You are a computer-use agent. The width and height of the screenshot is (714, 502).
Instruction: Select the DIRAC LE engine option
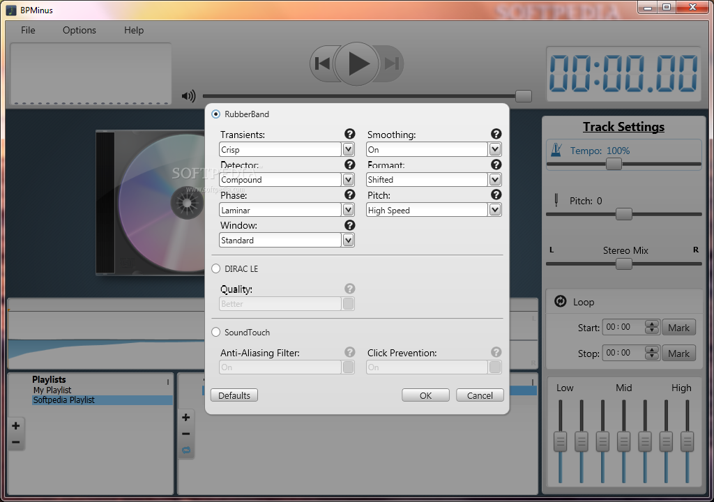(x=216, y=268)
